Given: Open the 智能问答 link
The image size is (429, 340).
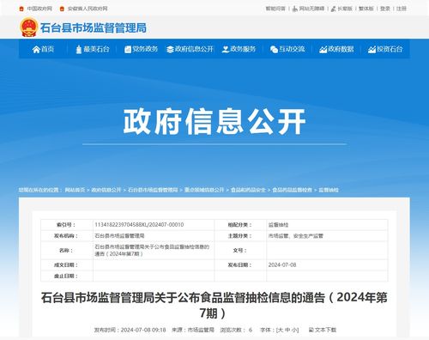Looking at the screenshot, I should (x=275, y=9).
